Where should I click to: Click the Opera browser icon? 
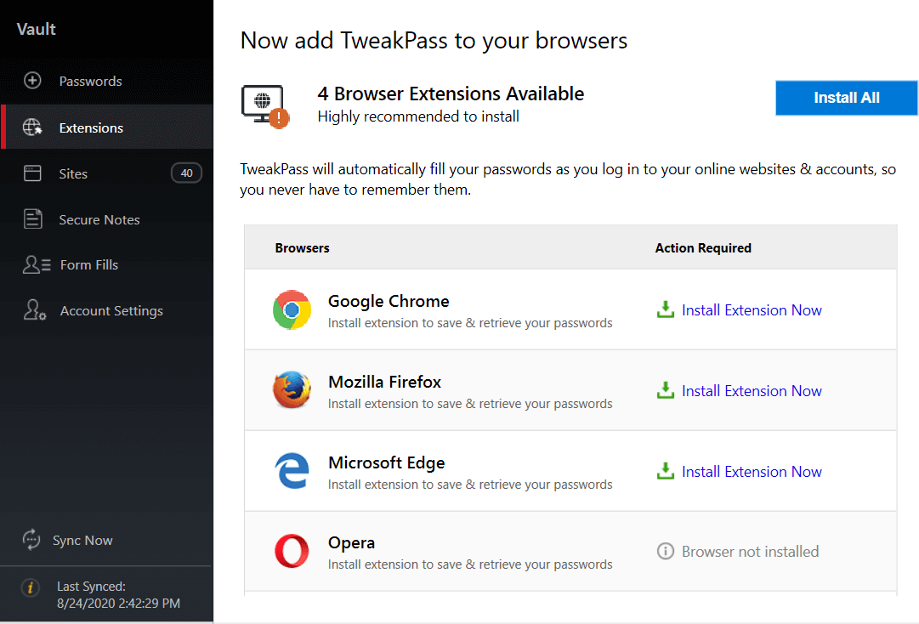pyautogui.click(x=292, y=551)
